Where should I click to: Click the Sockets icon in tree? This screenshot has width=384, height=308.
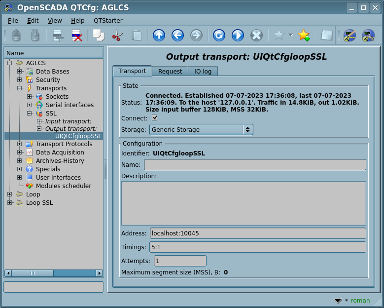[39, 96]
